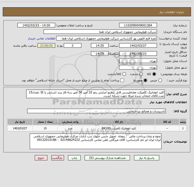
Task: Choose the جزیی purchase process option
Action: click(160, 80)
